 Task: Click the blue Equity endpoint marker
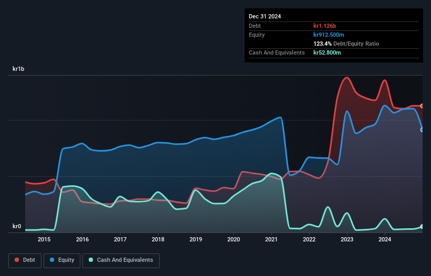[x=422, y=130]
